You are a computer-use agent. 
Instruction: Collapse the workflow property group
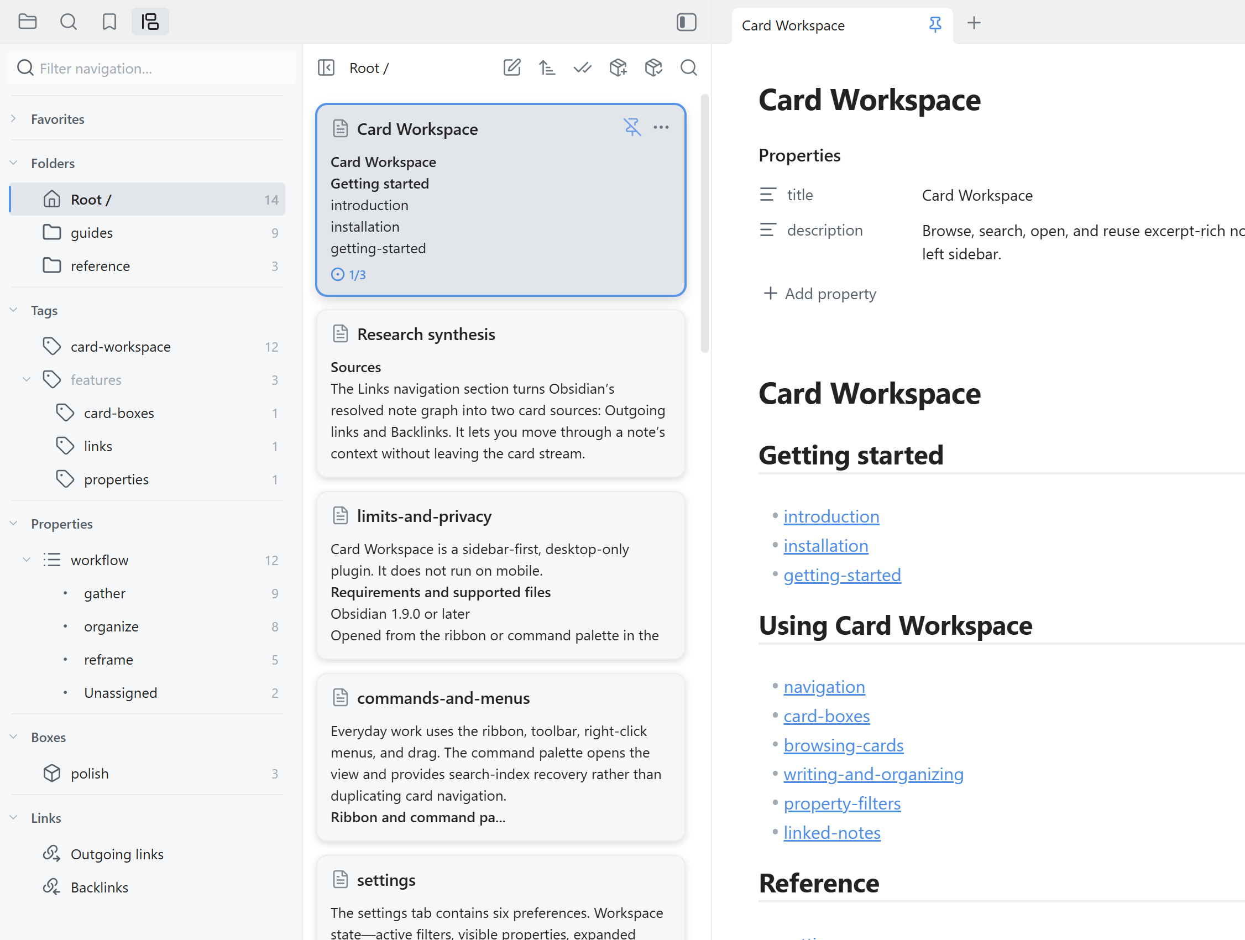click(x=27, y=560)
